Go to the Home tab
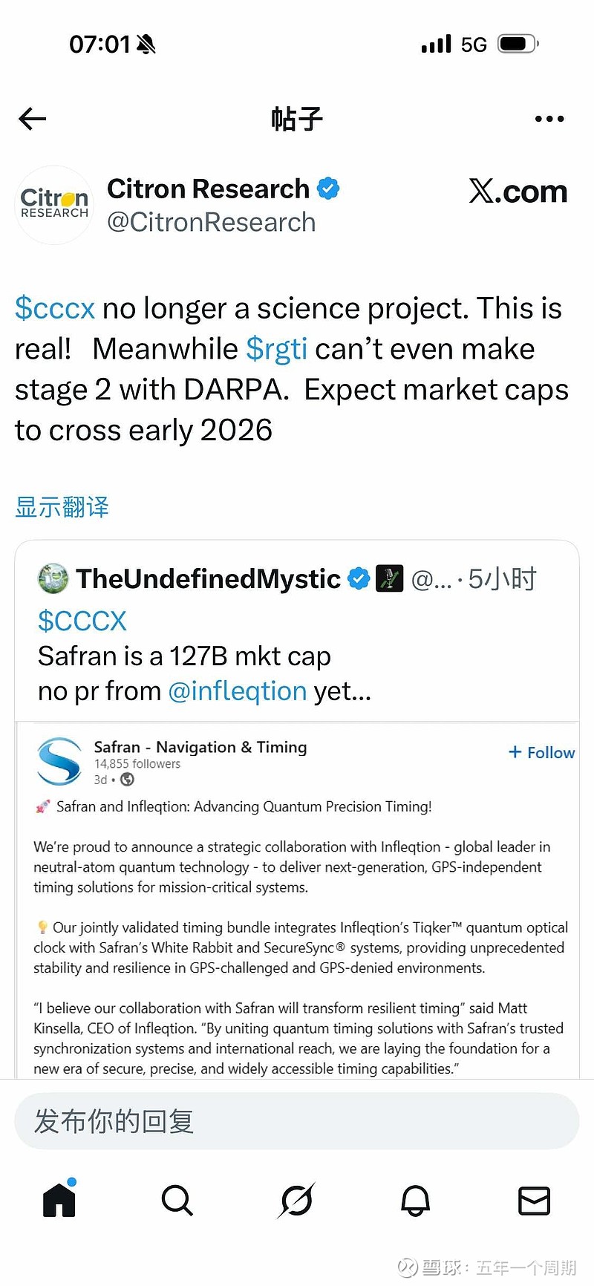The width and height of the screenshot is (594, 1286). (59, 1199)
